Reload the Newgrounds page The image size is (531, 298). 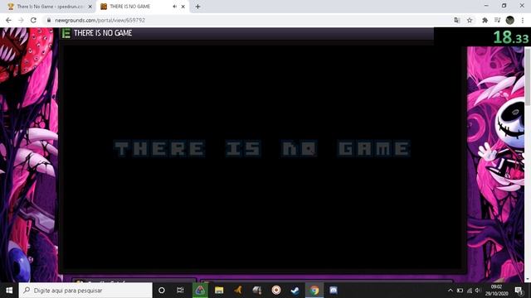pyautogui.click(x=33, y=20)
